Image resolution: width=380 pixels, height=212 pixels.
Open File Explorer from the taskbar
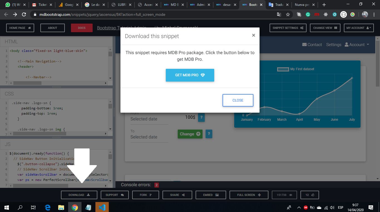click(x=61, y=207)
